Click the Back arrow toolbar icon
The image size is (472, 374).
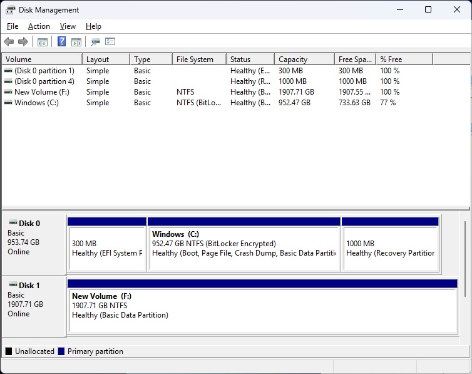pyautogui.click(x=9, y=42)
